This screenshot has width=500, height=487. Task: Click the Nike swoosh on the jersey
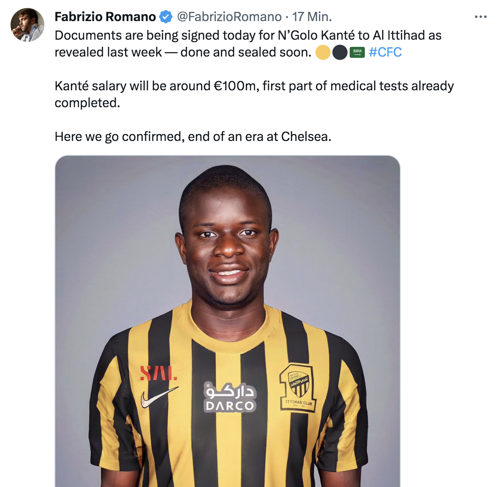(159, 397)
